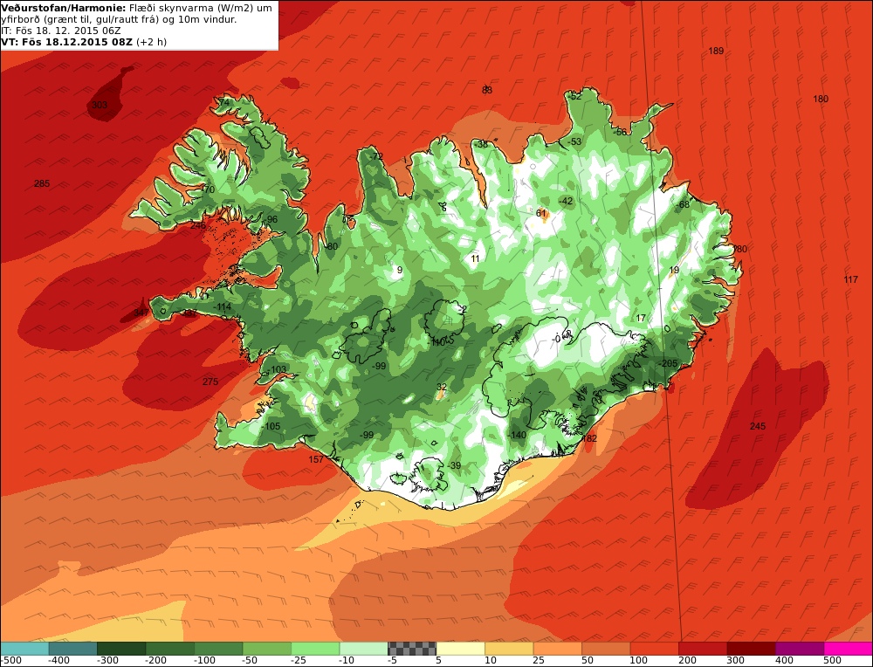The image size is (873, 667).
Task: Click the value '105' on the Reykjanes peninsula
Action: point(272,427)
